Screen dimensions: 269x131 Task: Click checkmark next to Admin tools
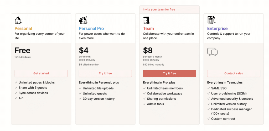[x=144, y=104]
